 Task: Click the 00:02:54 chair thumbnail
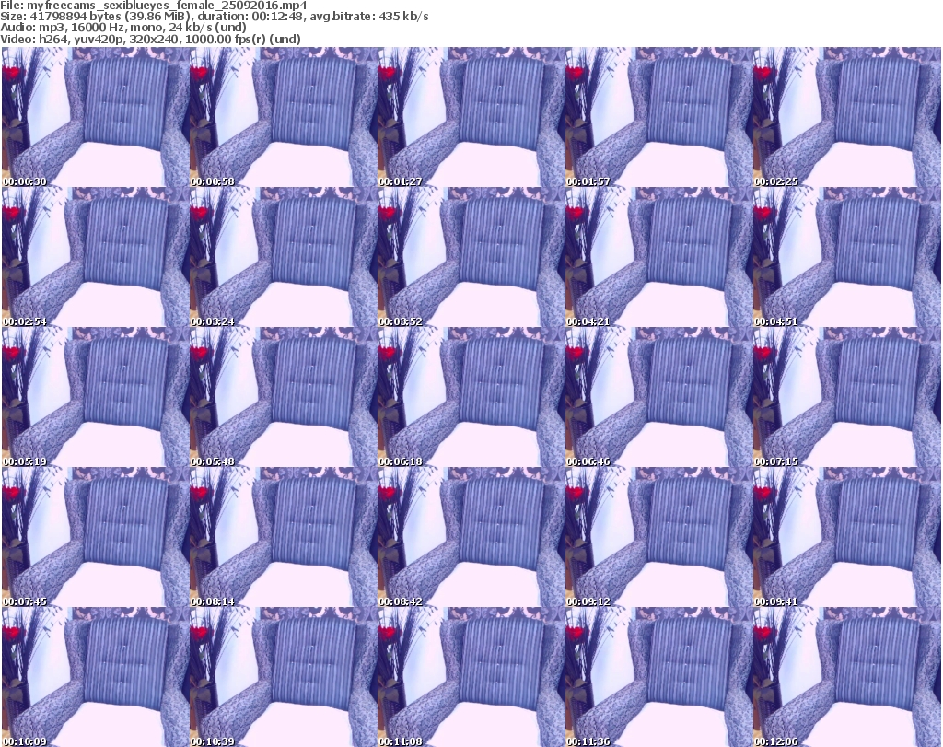95,257
